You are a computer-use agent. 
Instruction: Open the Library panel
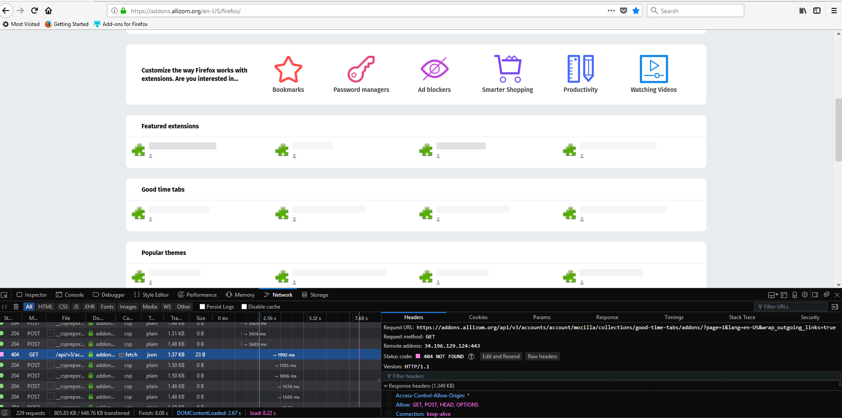(803, 11)
